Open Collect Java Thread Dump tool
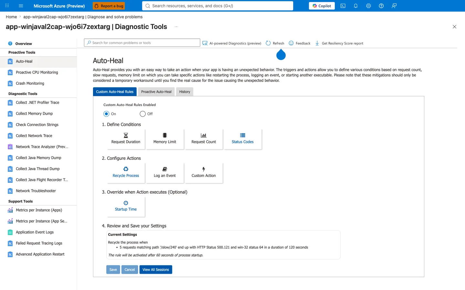This screenshot has height=290, width=465. pyautogui.click(x=38, y=169)
